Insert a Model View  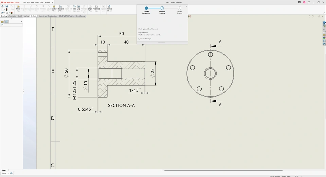18,8
